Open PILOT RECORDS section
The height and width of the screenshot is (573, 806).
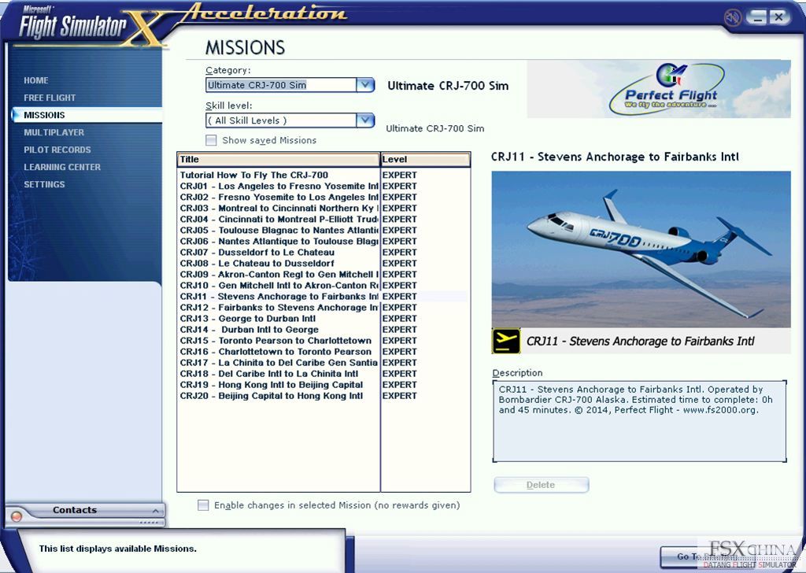(57, 150)
